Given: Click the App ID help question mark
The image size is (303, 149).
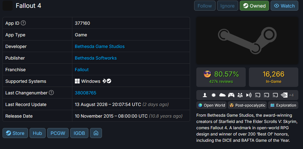Looking at the screenshot, I should (x=23, y=23).
